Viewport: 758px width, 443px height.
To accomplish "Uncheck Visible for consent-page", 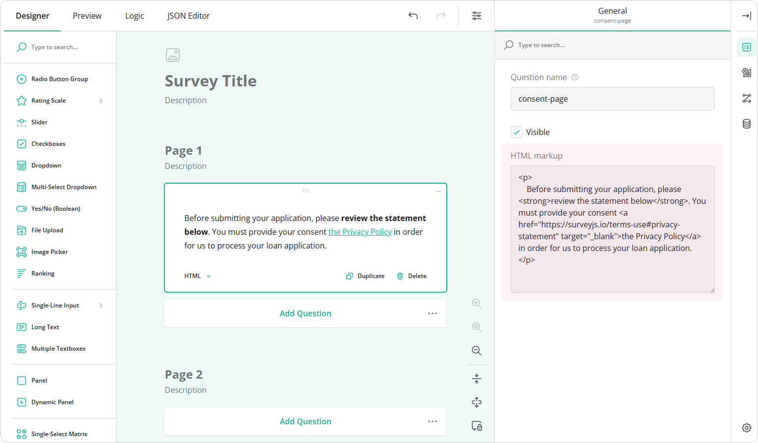I will pos(516,132).
